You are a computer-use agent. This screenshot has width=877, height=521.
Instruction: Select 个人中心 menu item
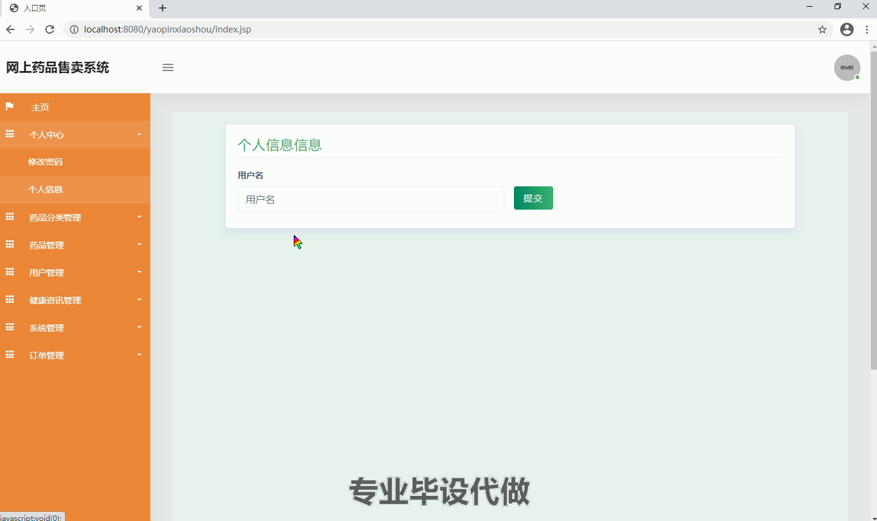click(x=75, y=135)
